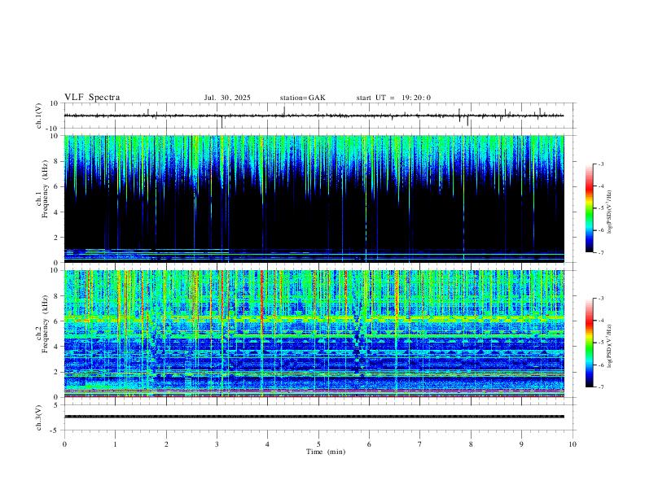Click the "-3" label on ch.2 colorbar
645x498 pixels.
point(601,299)
